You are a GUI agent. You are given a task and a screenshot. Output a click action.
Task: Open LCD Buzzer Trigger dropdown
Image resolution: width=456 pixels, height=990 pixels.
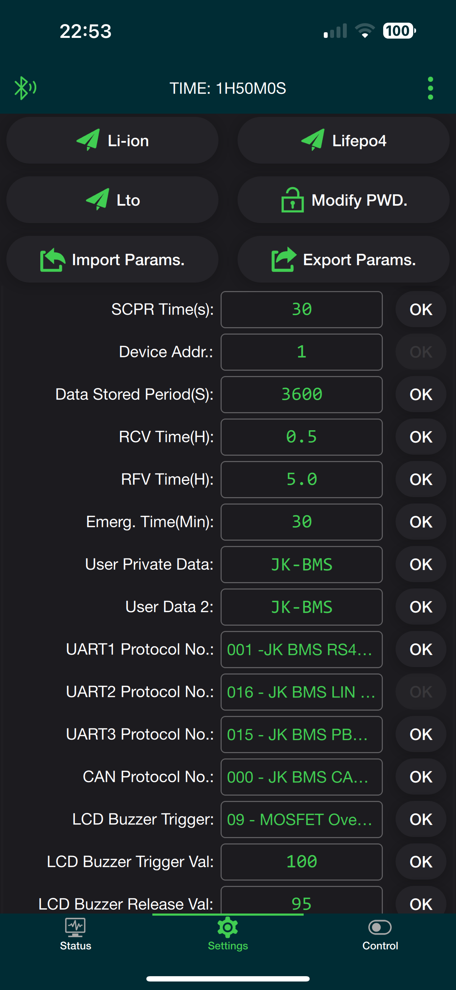coord(301,819)
